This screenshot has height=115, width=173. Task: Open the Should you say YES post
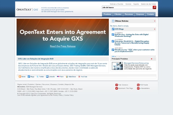pos(134,51)
